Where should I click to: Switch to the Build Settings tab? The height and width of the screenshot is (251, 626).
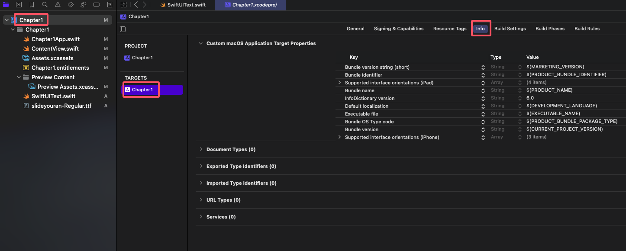pos(510,29)
